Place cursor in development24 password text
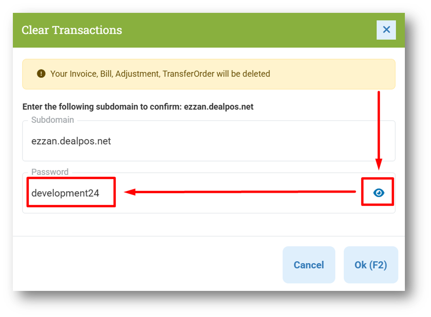 click(x=65, y=193)
